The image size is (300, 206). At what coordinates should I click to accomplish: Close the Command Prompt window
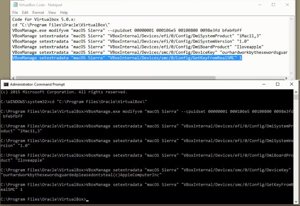[291, 84]
